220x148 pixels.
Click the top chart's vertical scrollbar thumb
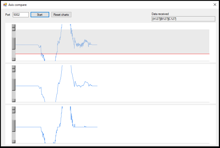pyautogui.click(x=14, y=43)
